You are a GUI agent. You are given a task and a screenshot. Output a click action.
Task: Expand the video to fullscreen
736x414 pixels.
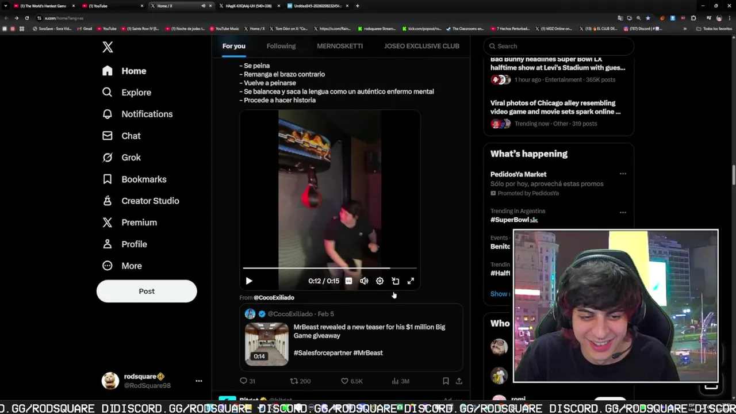(411, 281)
